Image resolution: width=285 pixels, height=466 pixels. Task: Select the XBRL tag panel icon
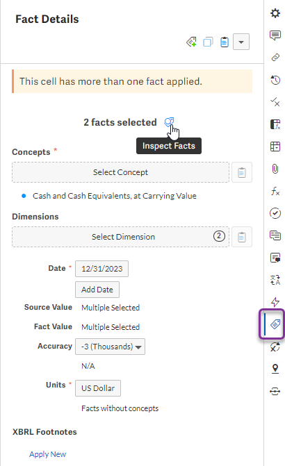[x=275, y=324]
